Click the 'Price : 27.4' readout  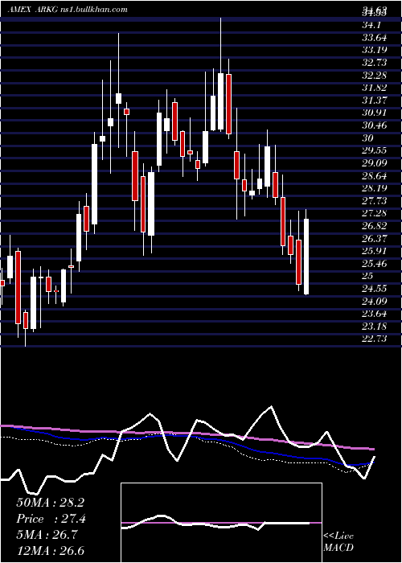pos(51,519)
